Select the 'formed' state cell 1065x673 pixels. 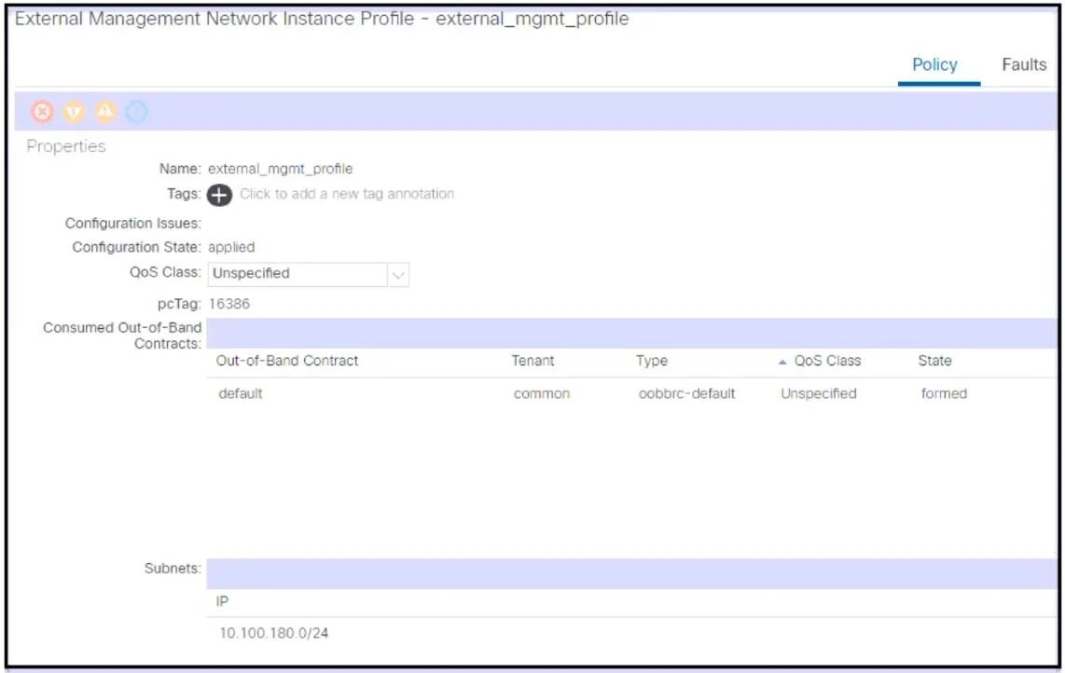[944, 394]
